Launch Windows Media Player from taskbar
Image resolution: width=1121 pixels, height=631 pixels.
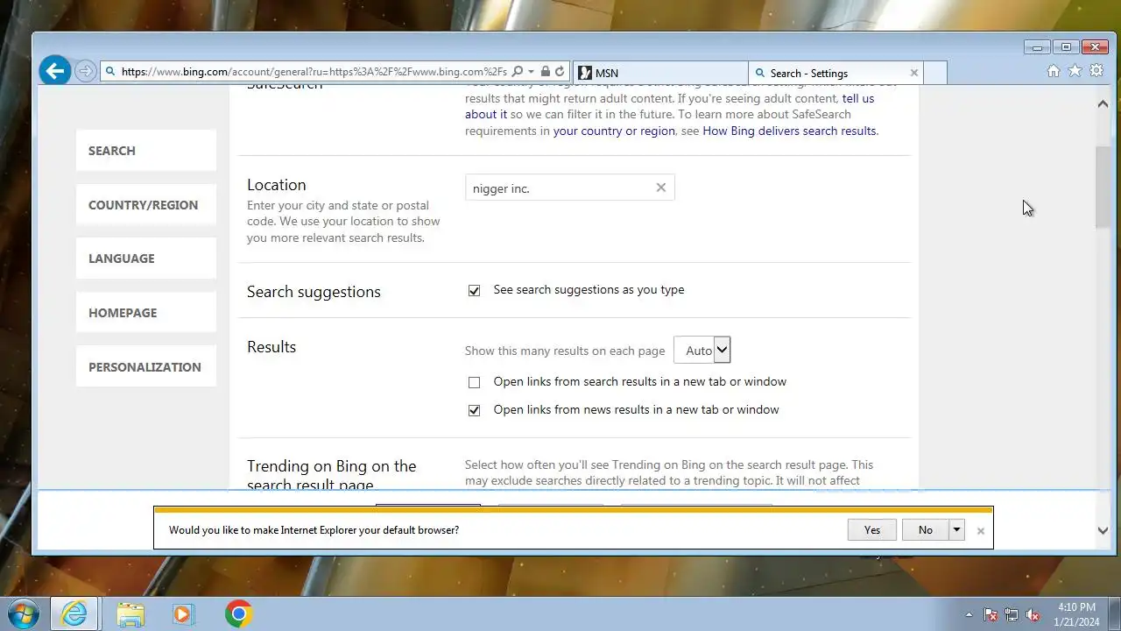point(182,614)
